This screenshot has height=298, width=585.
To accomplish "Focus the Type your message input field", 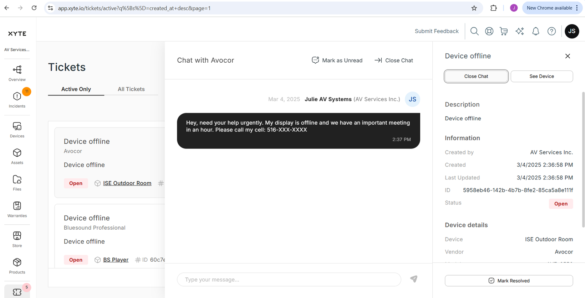I will 289,279.
